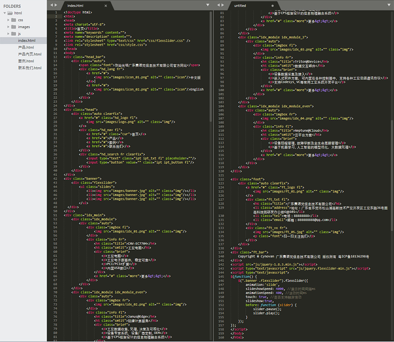Screen dimensions: 394x342
Task: Go to next tab in left pane
Action: pyautogui.click(x=56, y=5)
